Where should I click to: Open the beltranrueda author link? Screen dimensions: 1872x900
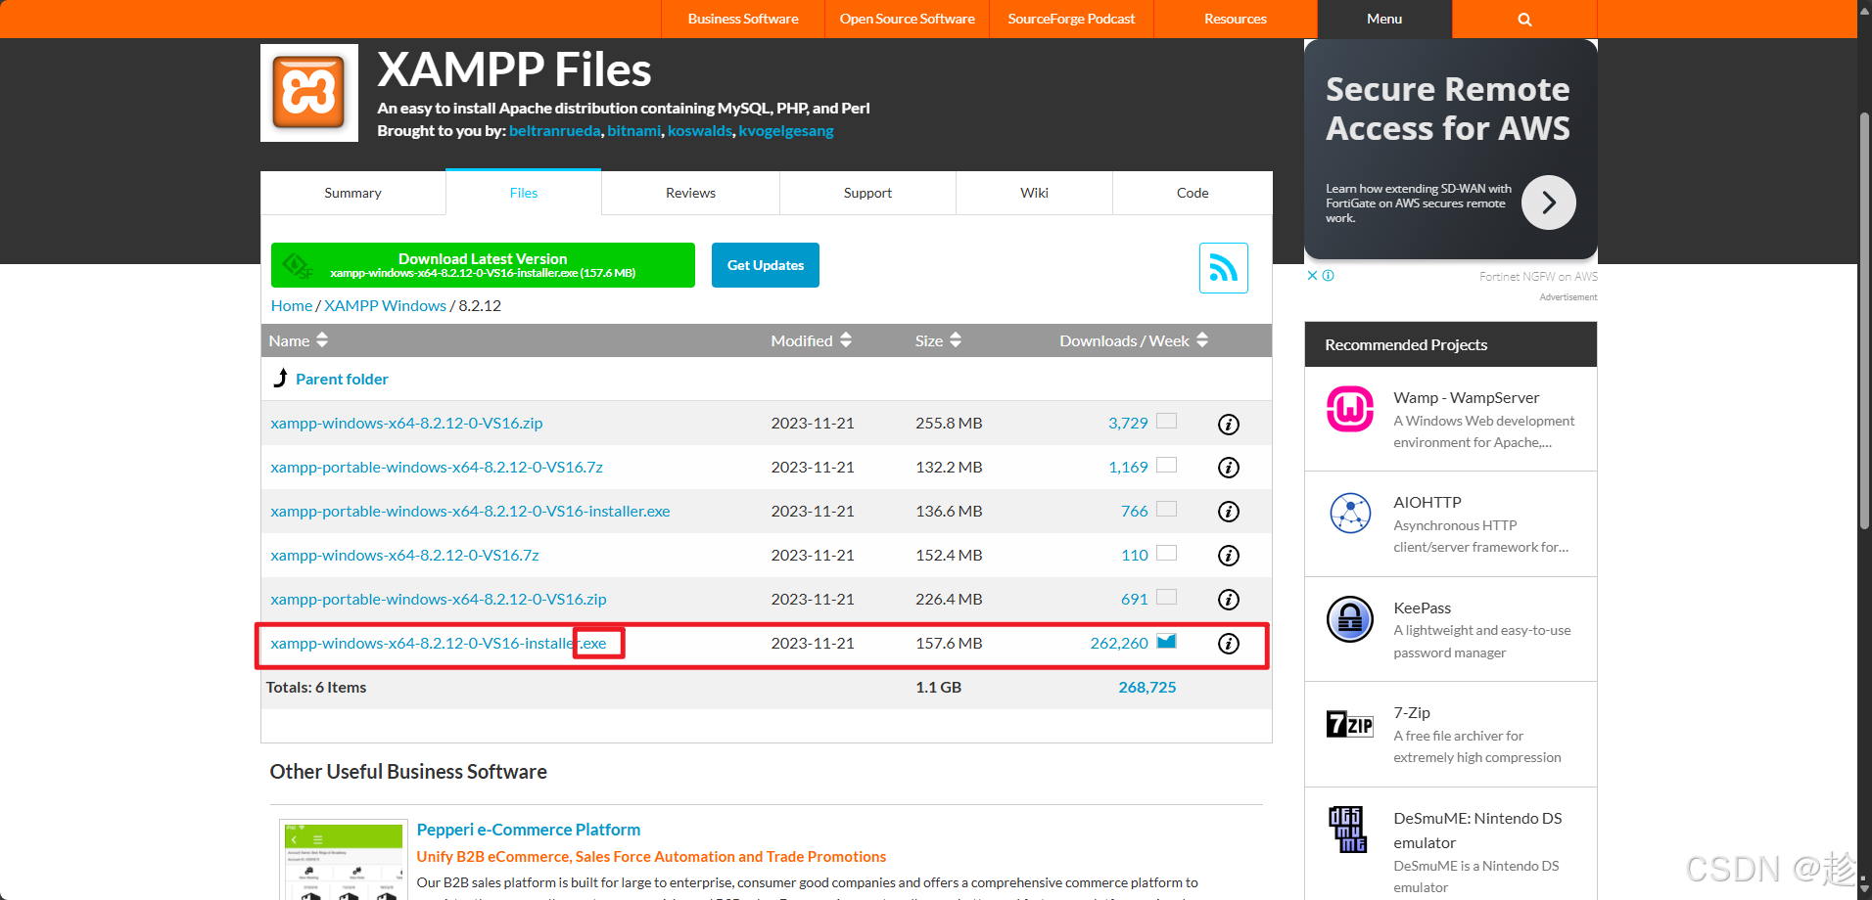(x=554, y=131)
